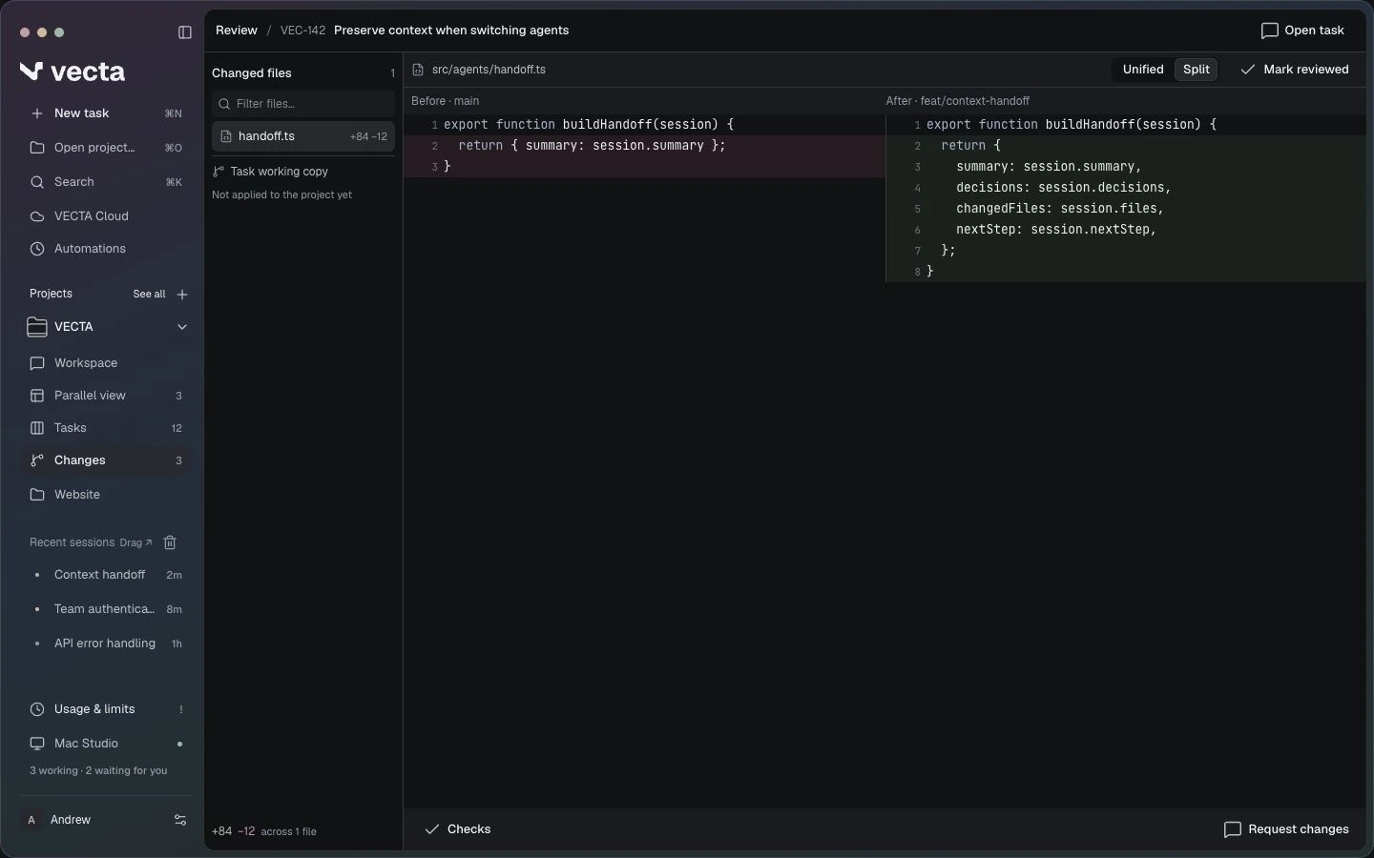Mark the file as reviewed
Image resolution: width=1374 pixels, height=858 pixels.
coord(1295,70)
